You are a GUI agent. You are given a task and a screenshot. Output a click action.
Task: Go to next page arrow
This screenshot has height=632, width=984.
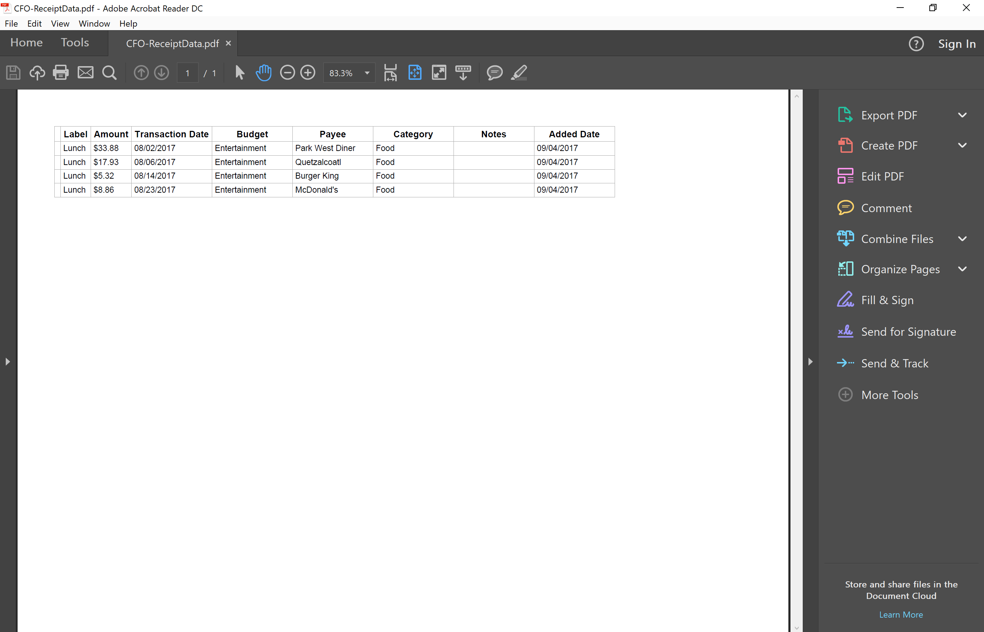tap(161, 73)
